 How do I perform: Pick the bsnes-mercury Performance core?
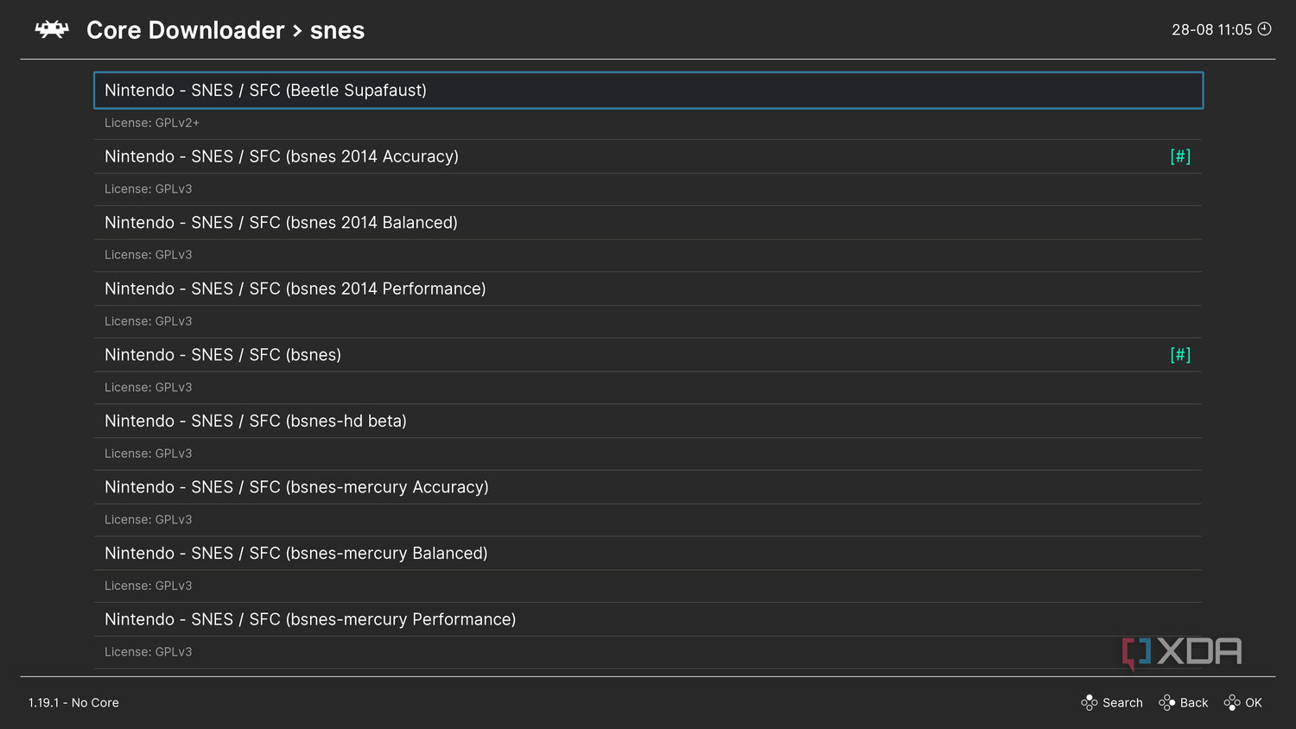[648, 619]
